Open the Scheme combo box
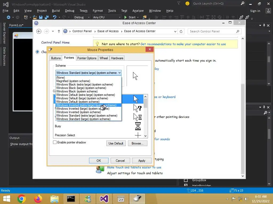 click(89, 73)
